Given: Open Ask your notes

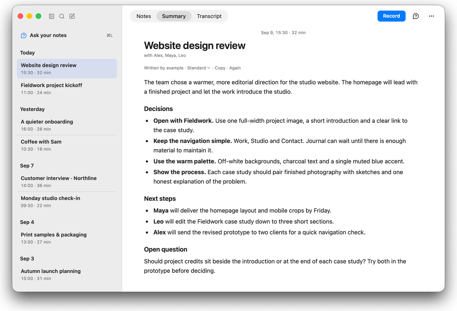Looking at the screenshot, I should [x=67, y=35].
